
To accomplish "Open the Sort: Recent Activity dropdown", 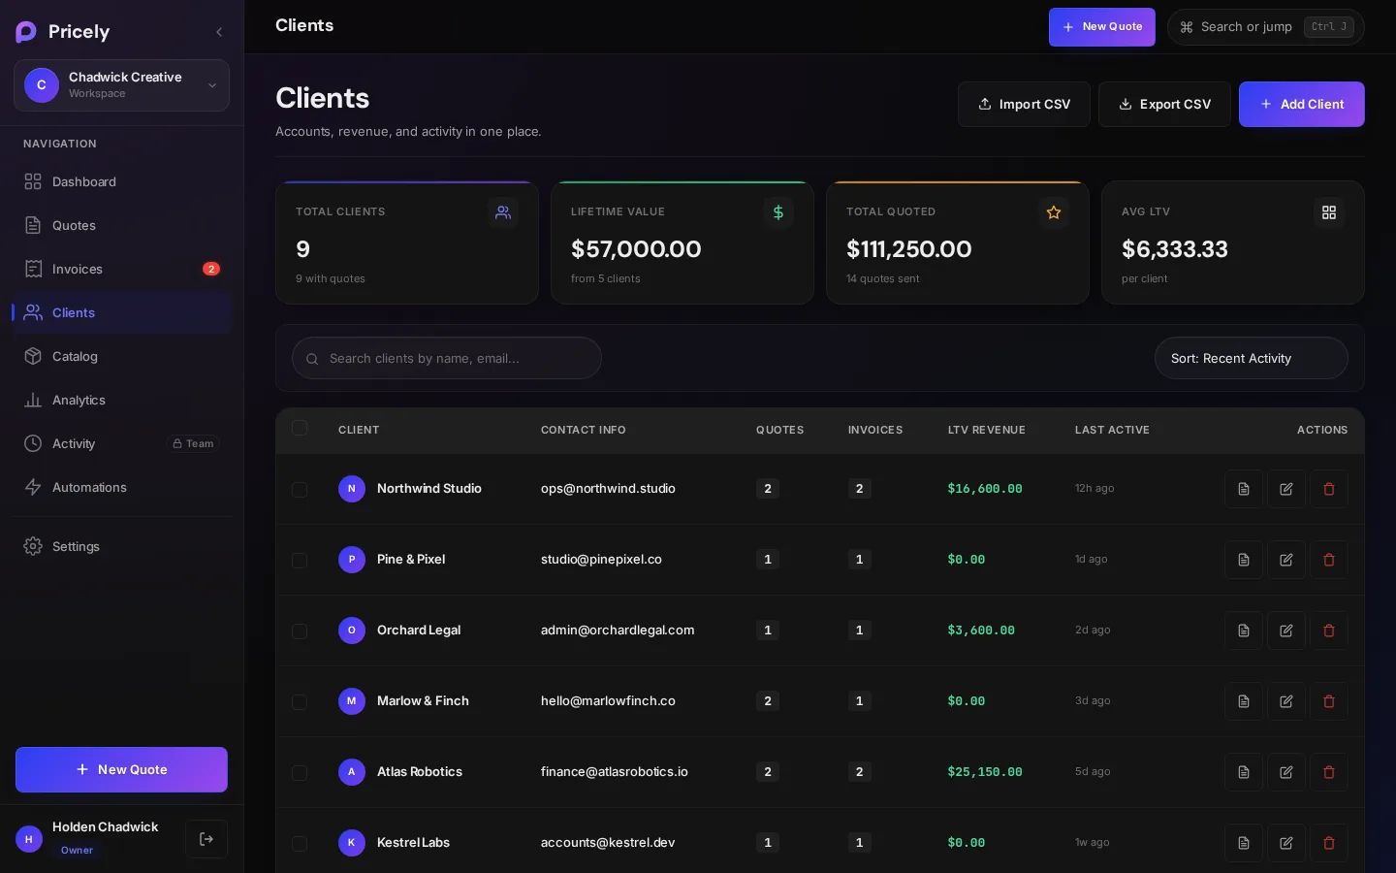I will pyautogui.click(x=1251, y=358).
